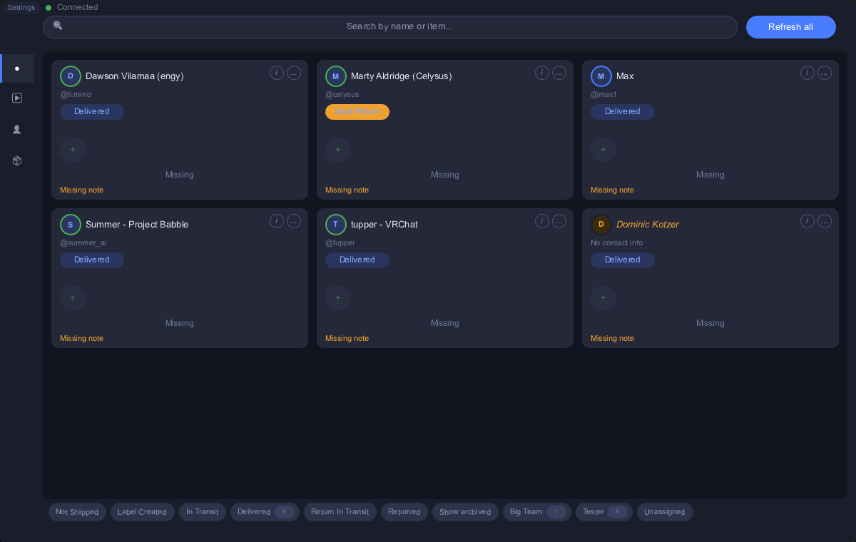The height and width of the screenshot is (542, 856).
Task: Open more options on Summer - Project Babble card
Action: (294, 221)
